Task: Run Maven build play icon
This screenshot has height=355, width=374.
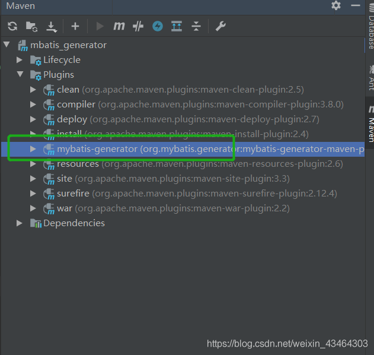Action: tap(100, 26)
